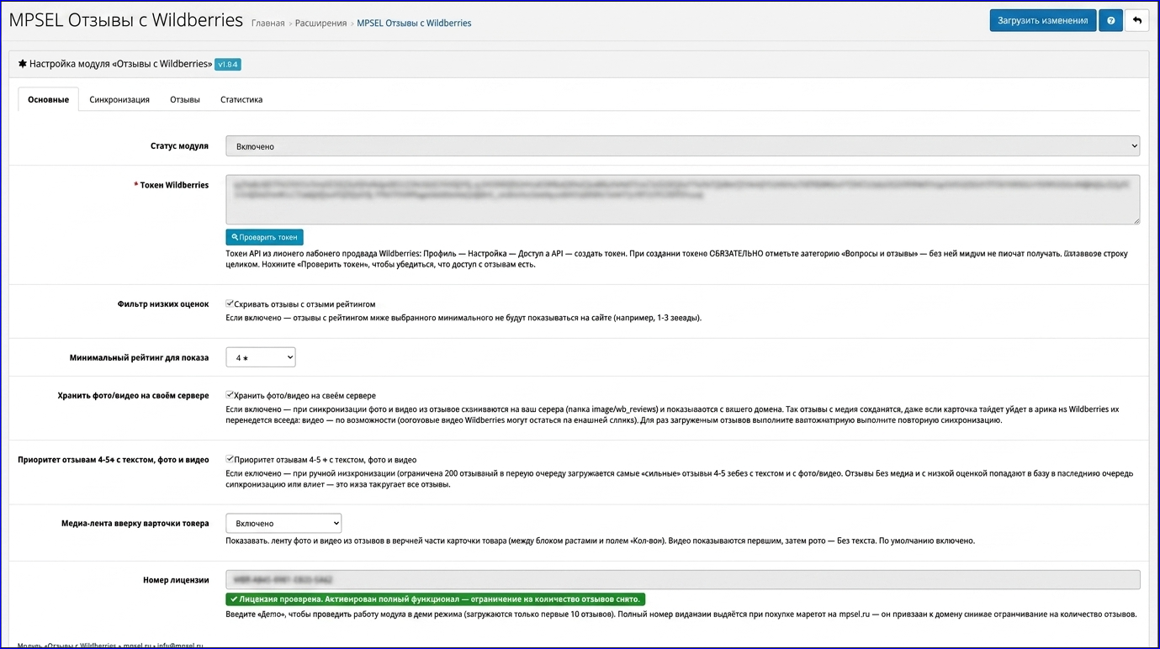Open the Медиа-лента вверху карточки товара dropdown
The height and width of the screenshot is (649, 1160).
click(283, 523)
